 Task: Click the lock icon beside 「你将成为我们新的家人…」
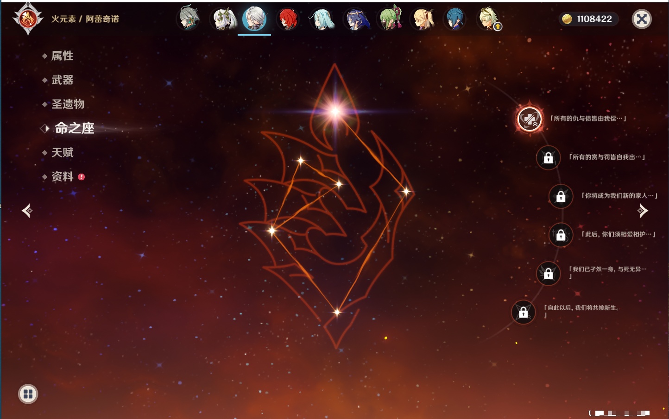click(x=561, y=196)
